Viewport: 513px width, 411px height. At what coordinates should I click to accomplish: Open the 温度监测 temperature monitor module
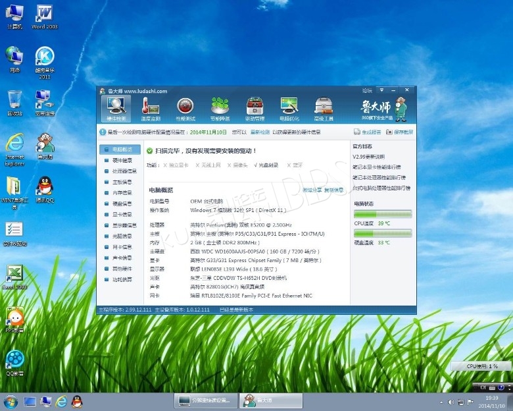(x=151, y=109)
